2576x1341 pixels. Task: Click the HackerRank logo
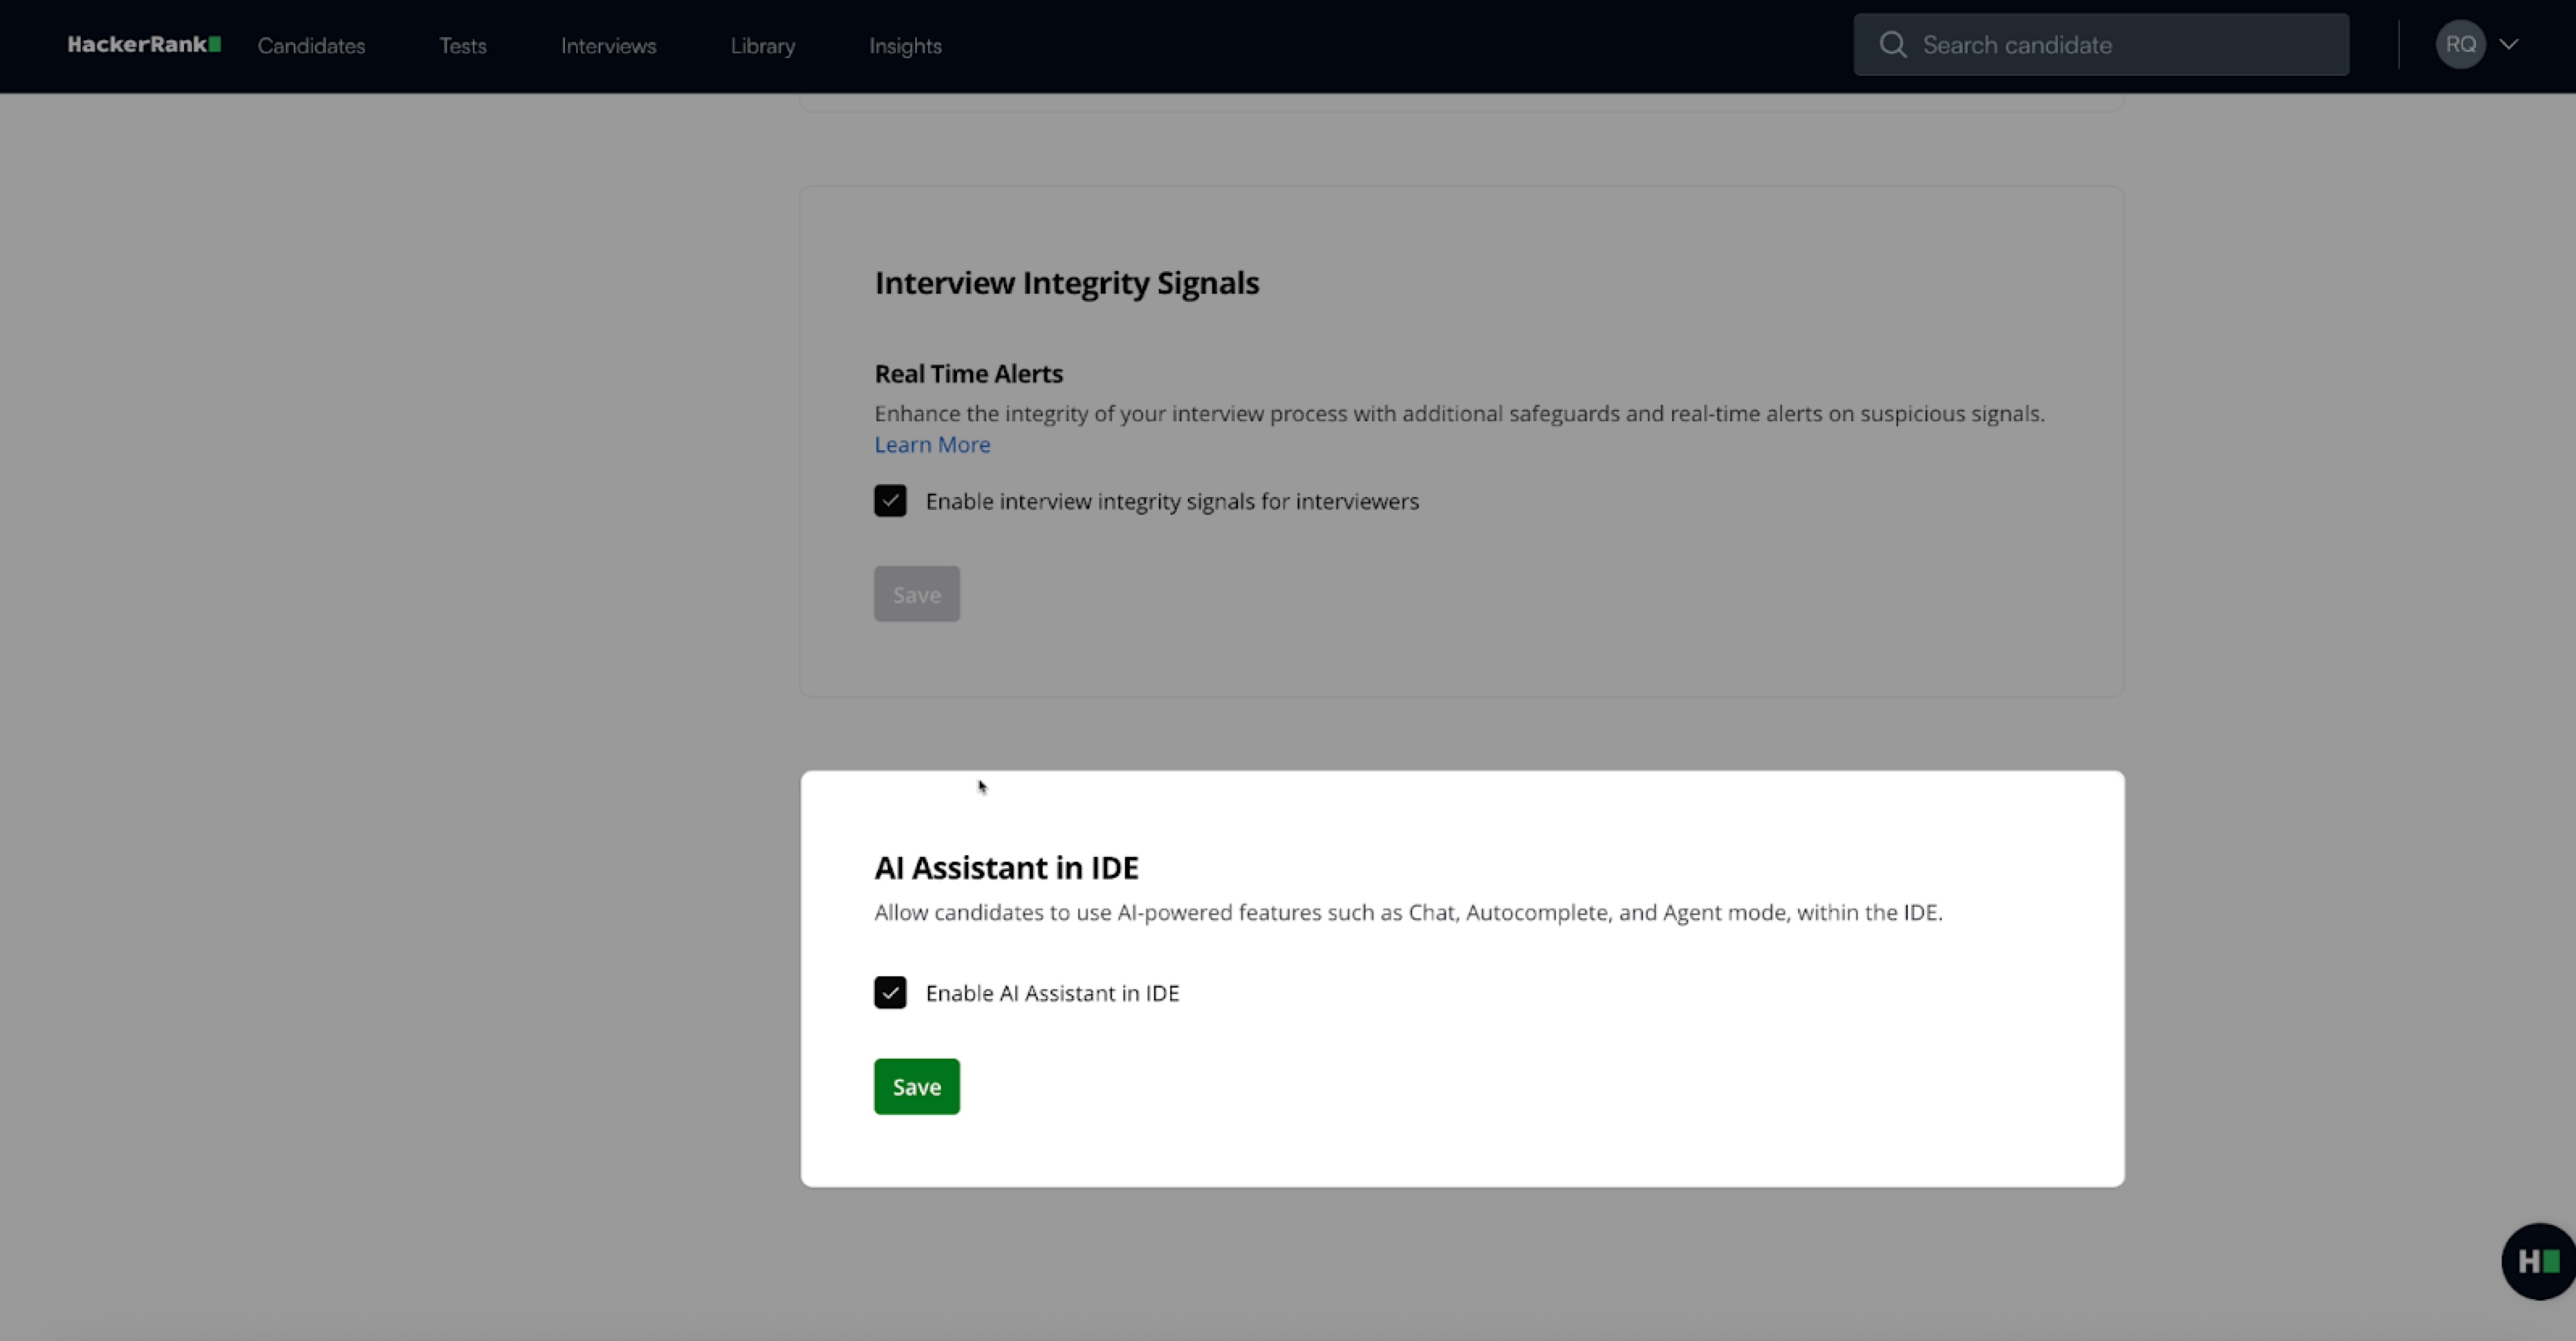pos(144,45)
